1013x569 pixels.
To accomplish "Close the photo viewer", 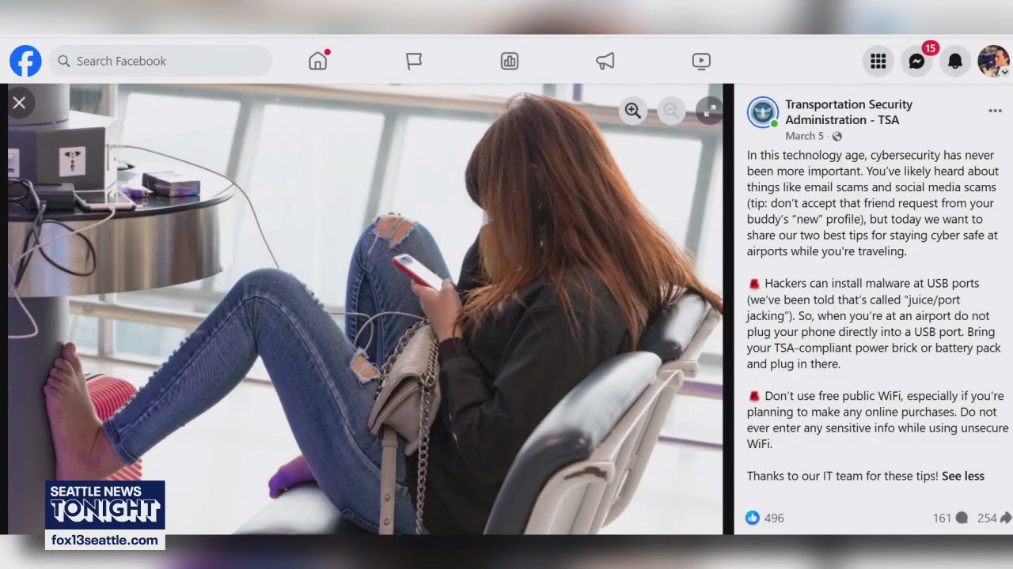I will [x=19, y=103].
